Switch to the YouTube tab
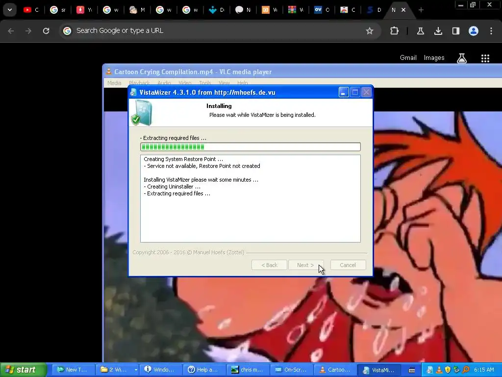Image resolution: width=502 pixels, height=377 pixels. point(31,10)
